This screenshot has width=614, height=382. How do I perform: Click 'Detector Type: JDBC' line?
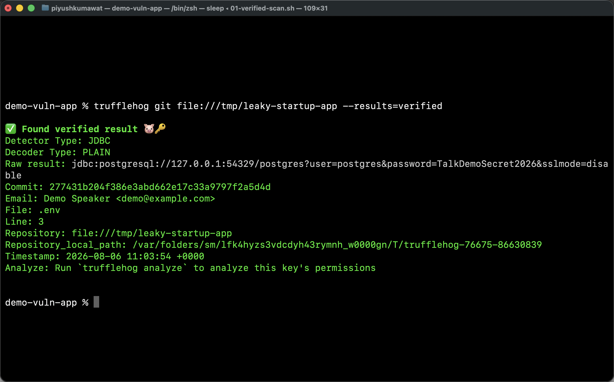[58, 141]
